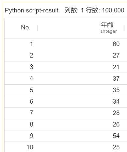
Task: Click the cell with value 26
Action: coord(116,124)
